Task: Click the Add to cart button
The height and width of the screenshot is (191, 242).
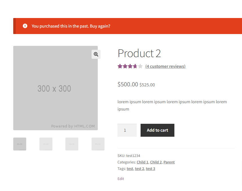Action: pos(157,130)
